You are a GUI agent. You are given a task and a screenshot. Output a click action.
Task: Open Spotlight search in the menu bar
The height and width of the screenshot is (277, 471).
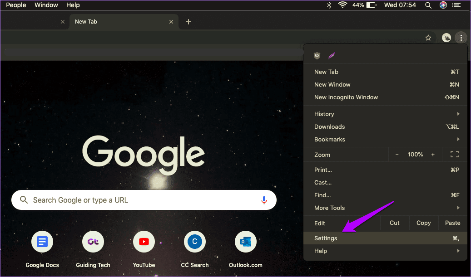click(x=428, y=5)
